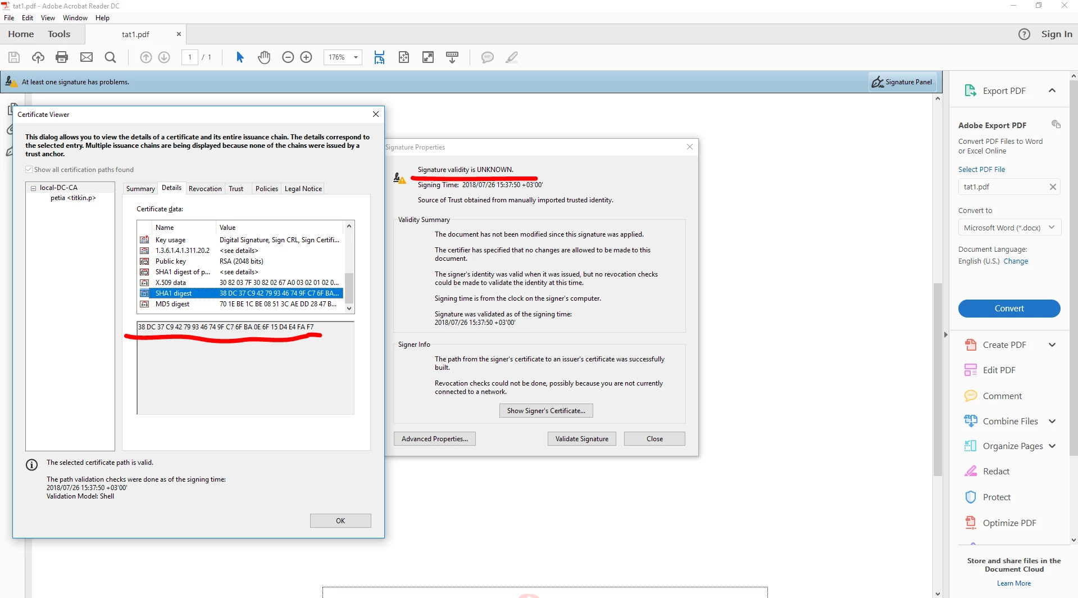This screenshot has width=1078, height=598.
Task: Expand the Organize Pages options
Action: click(x=1052, y=446)
